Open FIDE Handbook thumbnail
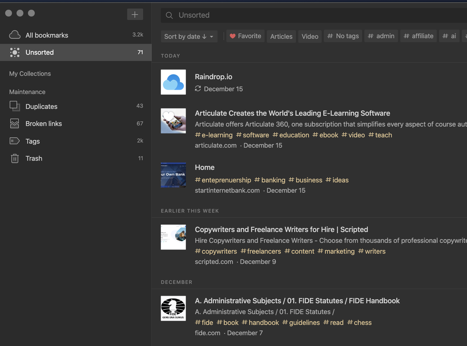The height and width of the screenshot is (346, 467). pyautogui.click(x=173, y=308)
